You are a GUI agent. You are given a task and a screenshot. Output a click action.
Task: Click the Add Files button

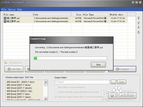14,69
